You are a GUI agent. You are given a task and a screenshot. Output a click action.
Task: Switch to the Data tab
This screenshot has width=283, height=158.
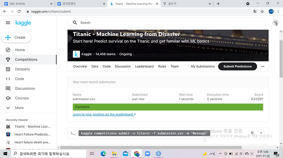[95, 66]
